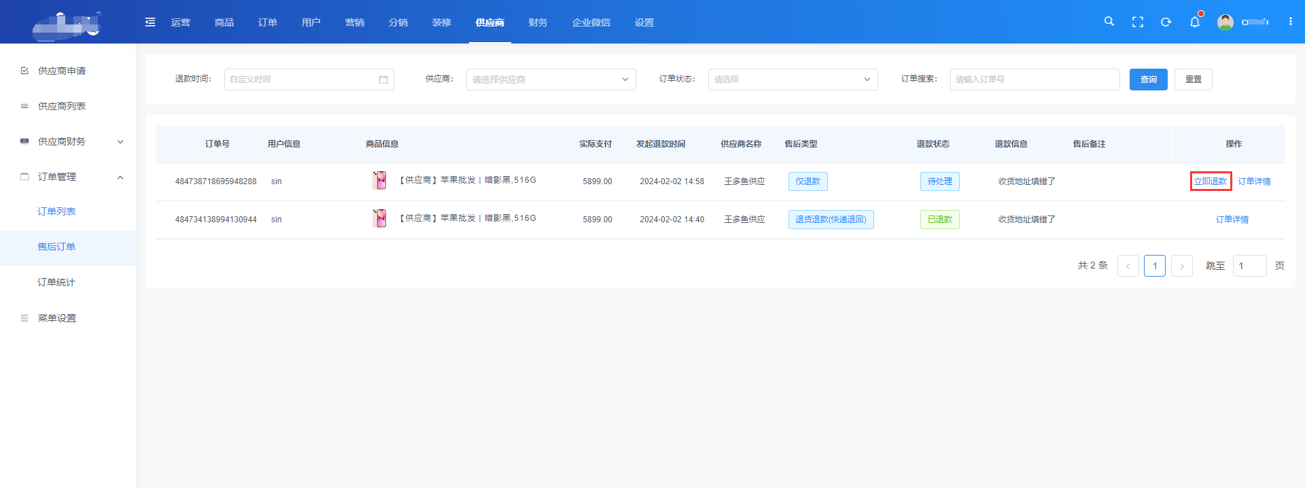Click the 共 2 条 total count text

pyautogui.click(x=1093, y=266)
